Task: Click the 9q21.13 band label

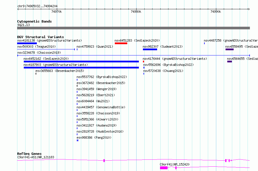Action: click(23, 25)
